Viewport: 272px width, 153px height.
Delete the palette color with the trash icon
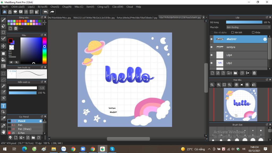pos(16,28)
